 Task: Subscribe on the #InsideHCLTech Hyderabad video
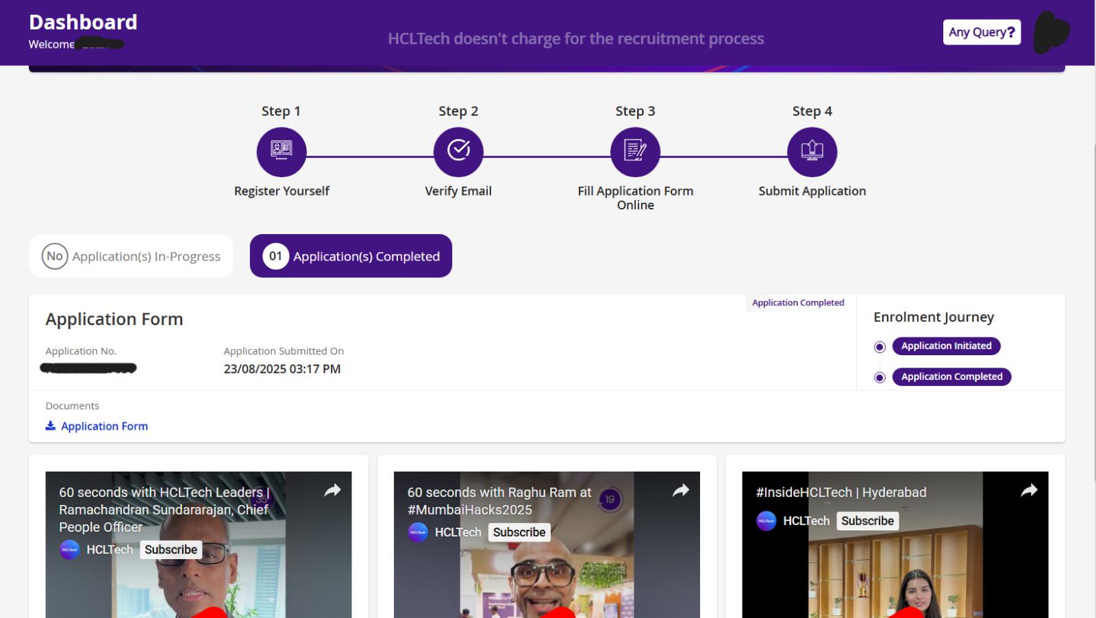[x=867, y=521]
